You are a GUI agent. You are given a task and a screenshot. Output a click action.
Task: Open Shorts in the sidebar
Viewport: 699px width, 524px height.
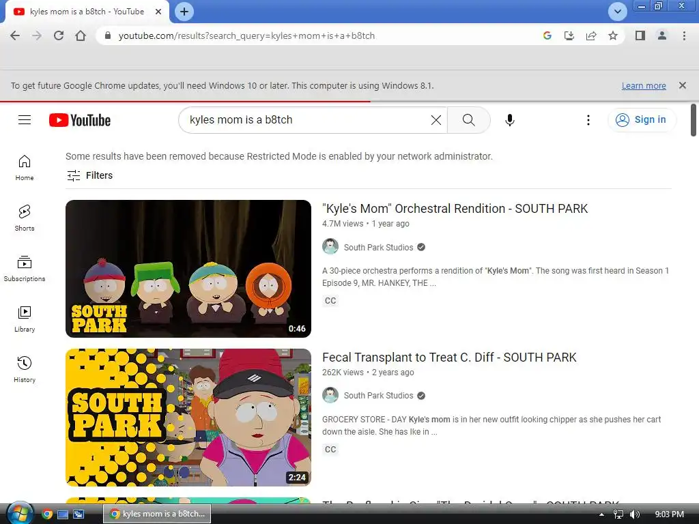click(25, 218)
